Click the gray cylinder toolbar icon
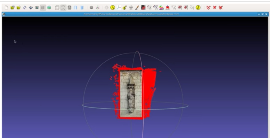Screen dimensions: 270x138 (x=92, y=7)
